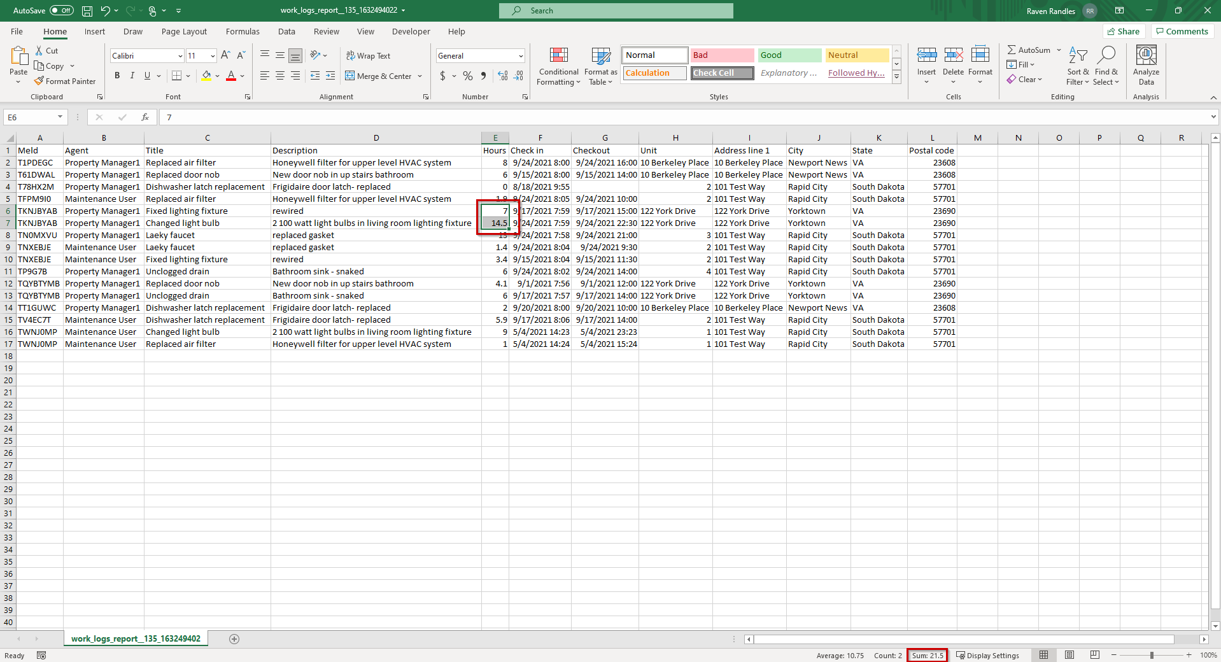Image resolution: width=1221 pixels, height=662 pixels.
Task: Click the Save icon in title bar
Action: click(87, 11)
